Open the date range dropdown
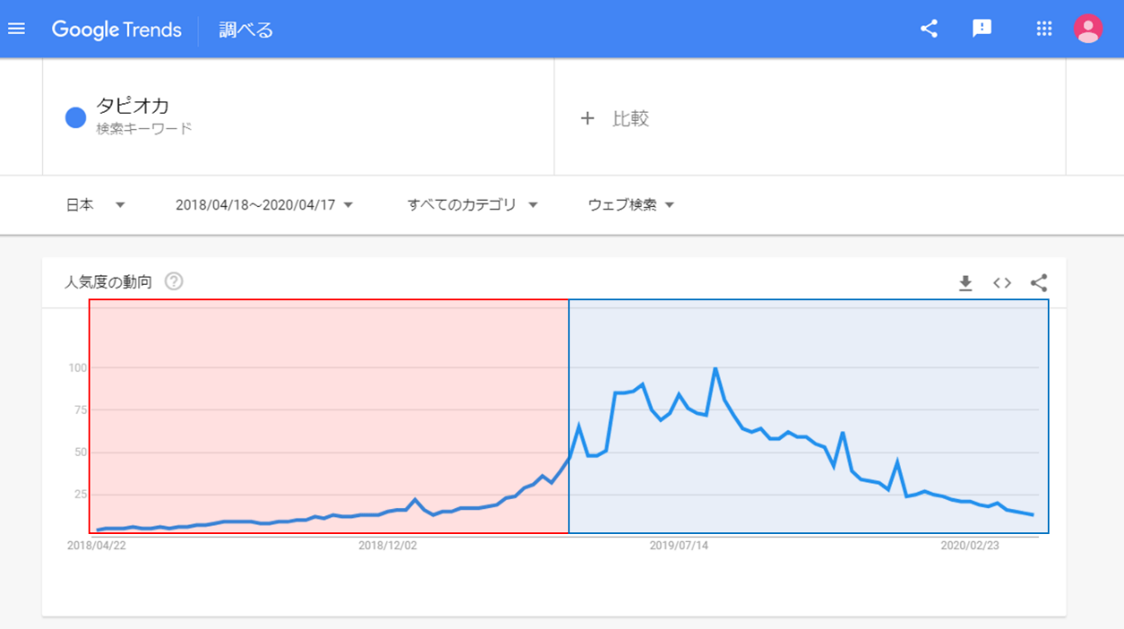The width and height of the screenshot is (1124, 629). (264, 205)
